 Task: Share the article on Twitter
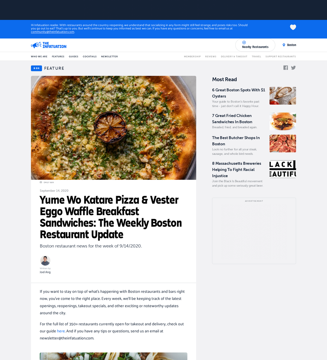293,68
